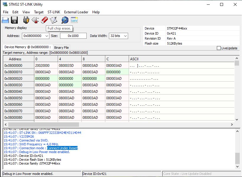Click the memory table vertical scroll down arrow

237,119
